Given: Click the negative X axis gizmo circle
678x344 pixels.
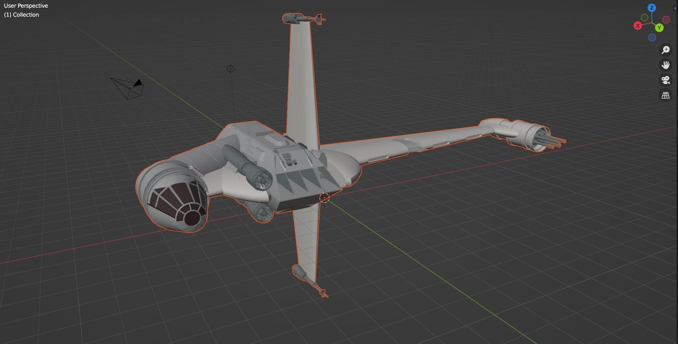Looking at the screenshot, I should point(666,20).
